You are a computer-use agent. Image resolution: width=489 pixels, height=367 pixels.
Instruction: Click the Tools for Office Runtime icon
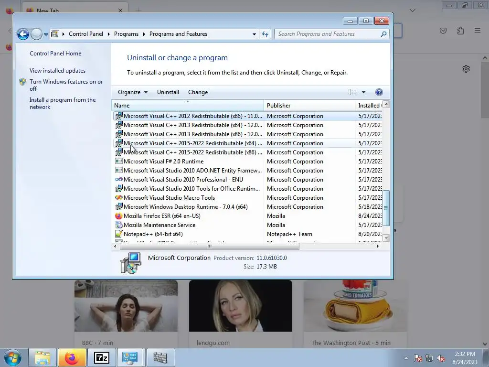pos(119,188)
